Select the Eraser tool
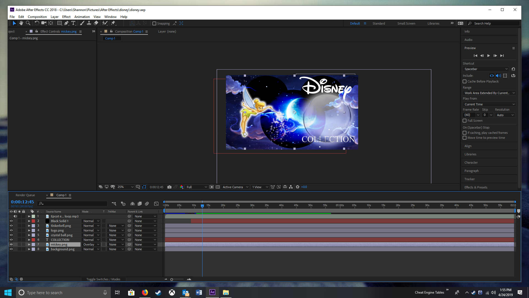The height and width of the screenshot is (298, 529). (96, 23)
